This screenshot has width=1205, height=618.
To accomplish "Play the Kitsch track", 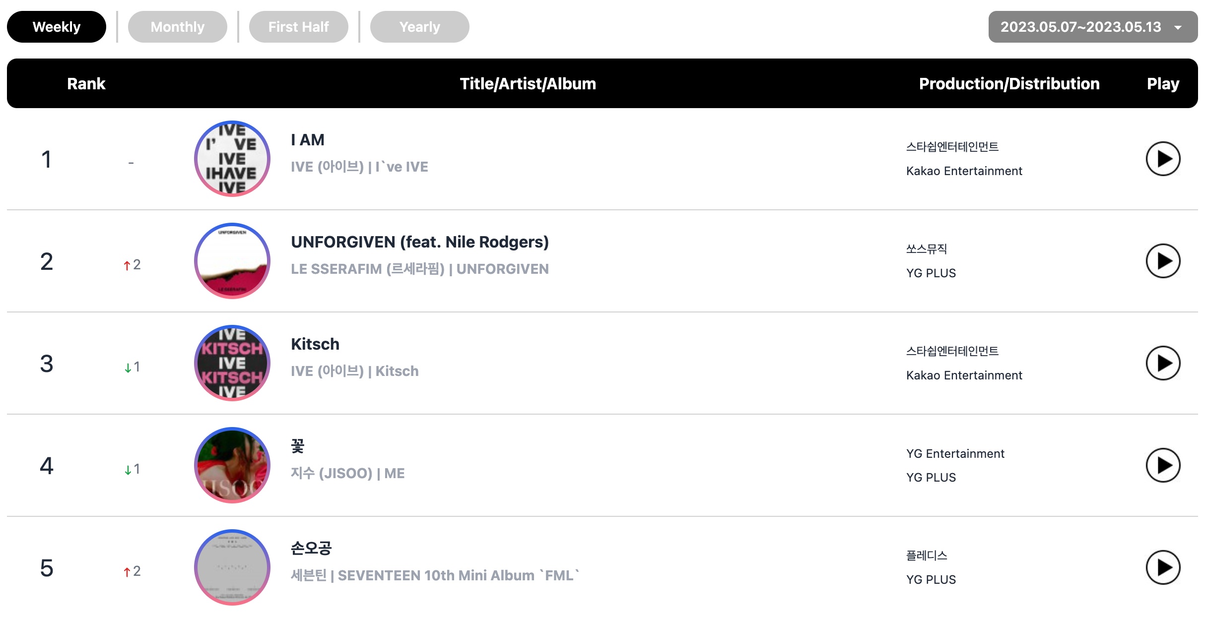I will pos(1162,363).
